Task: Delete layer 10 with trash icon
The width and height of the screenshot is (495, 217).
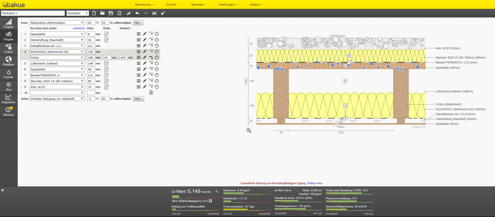Action: click(x=151, y=93)
